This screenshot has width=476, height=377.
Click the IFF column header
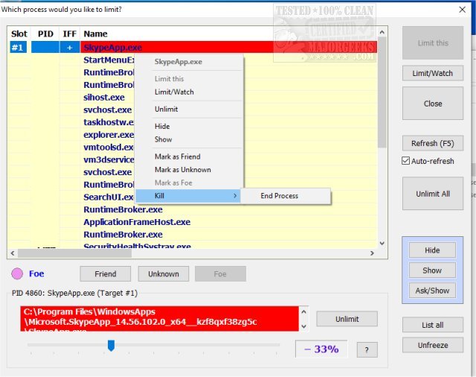(69, 34)
